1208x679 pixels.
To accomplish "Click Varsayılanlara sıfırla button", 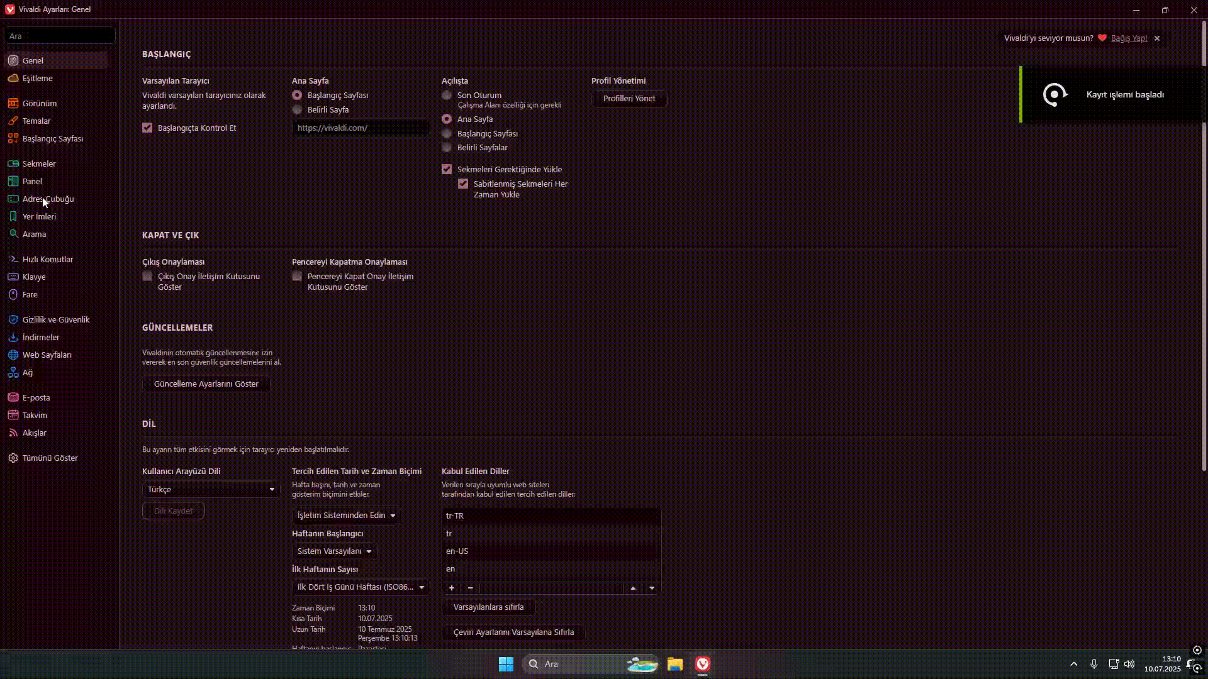I will click(488, 607).
